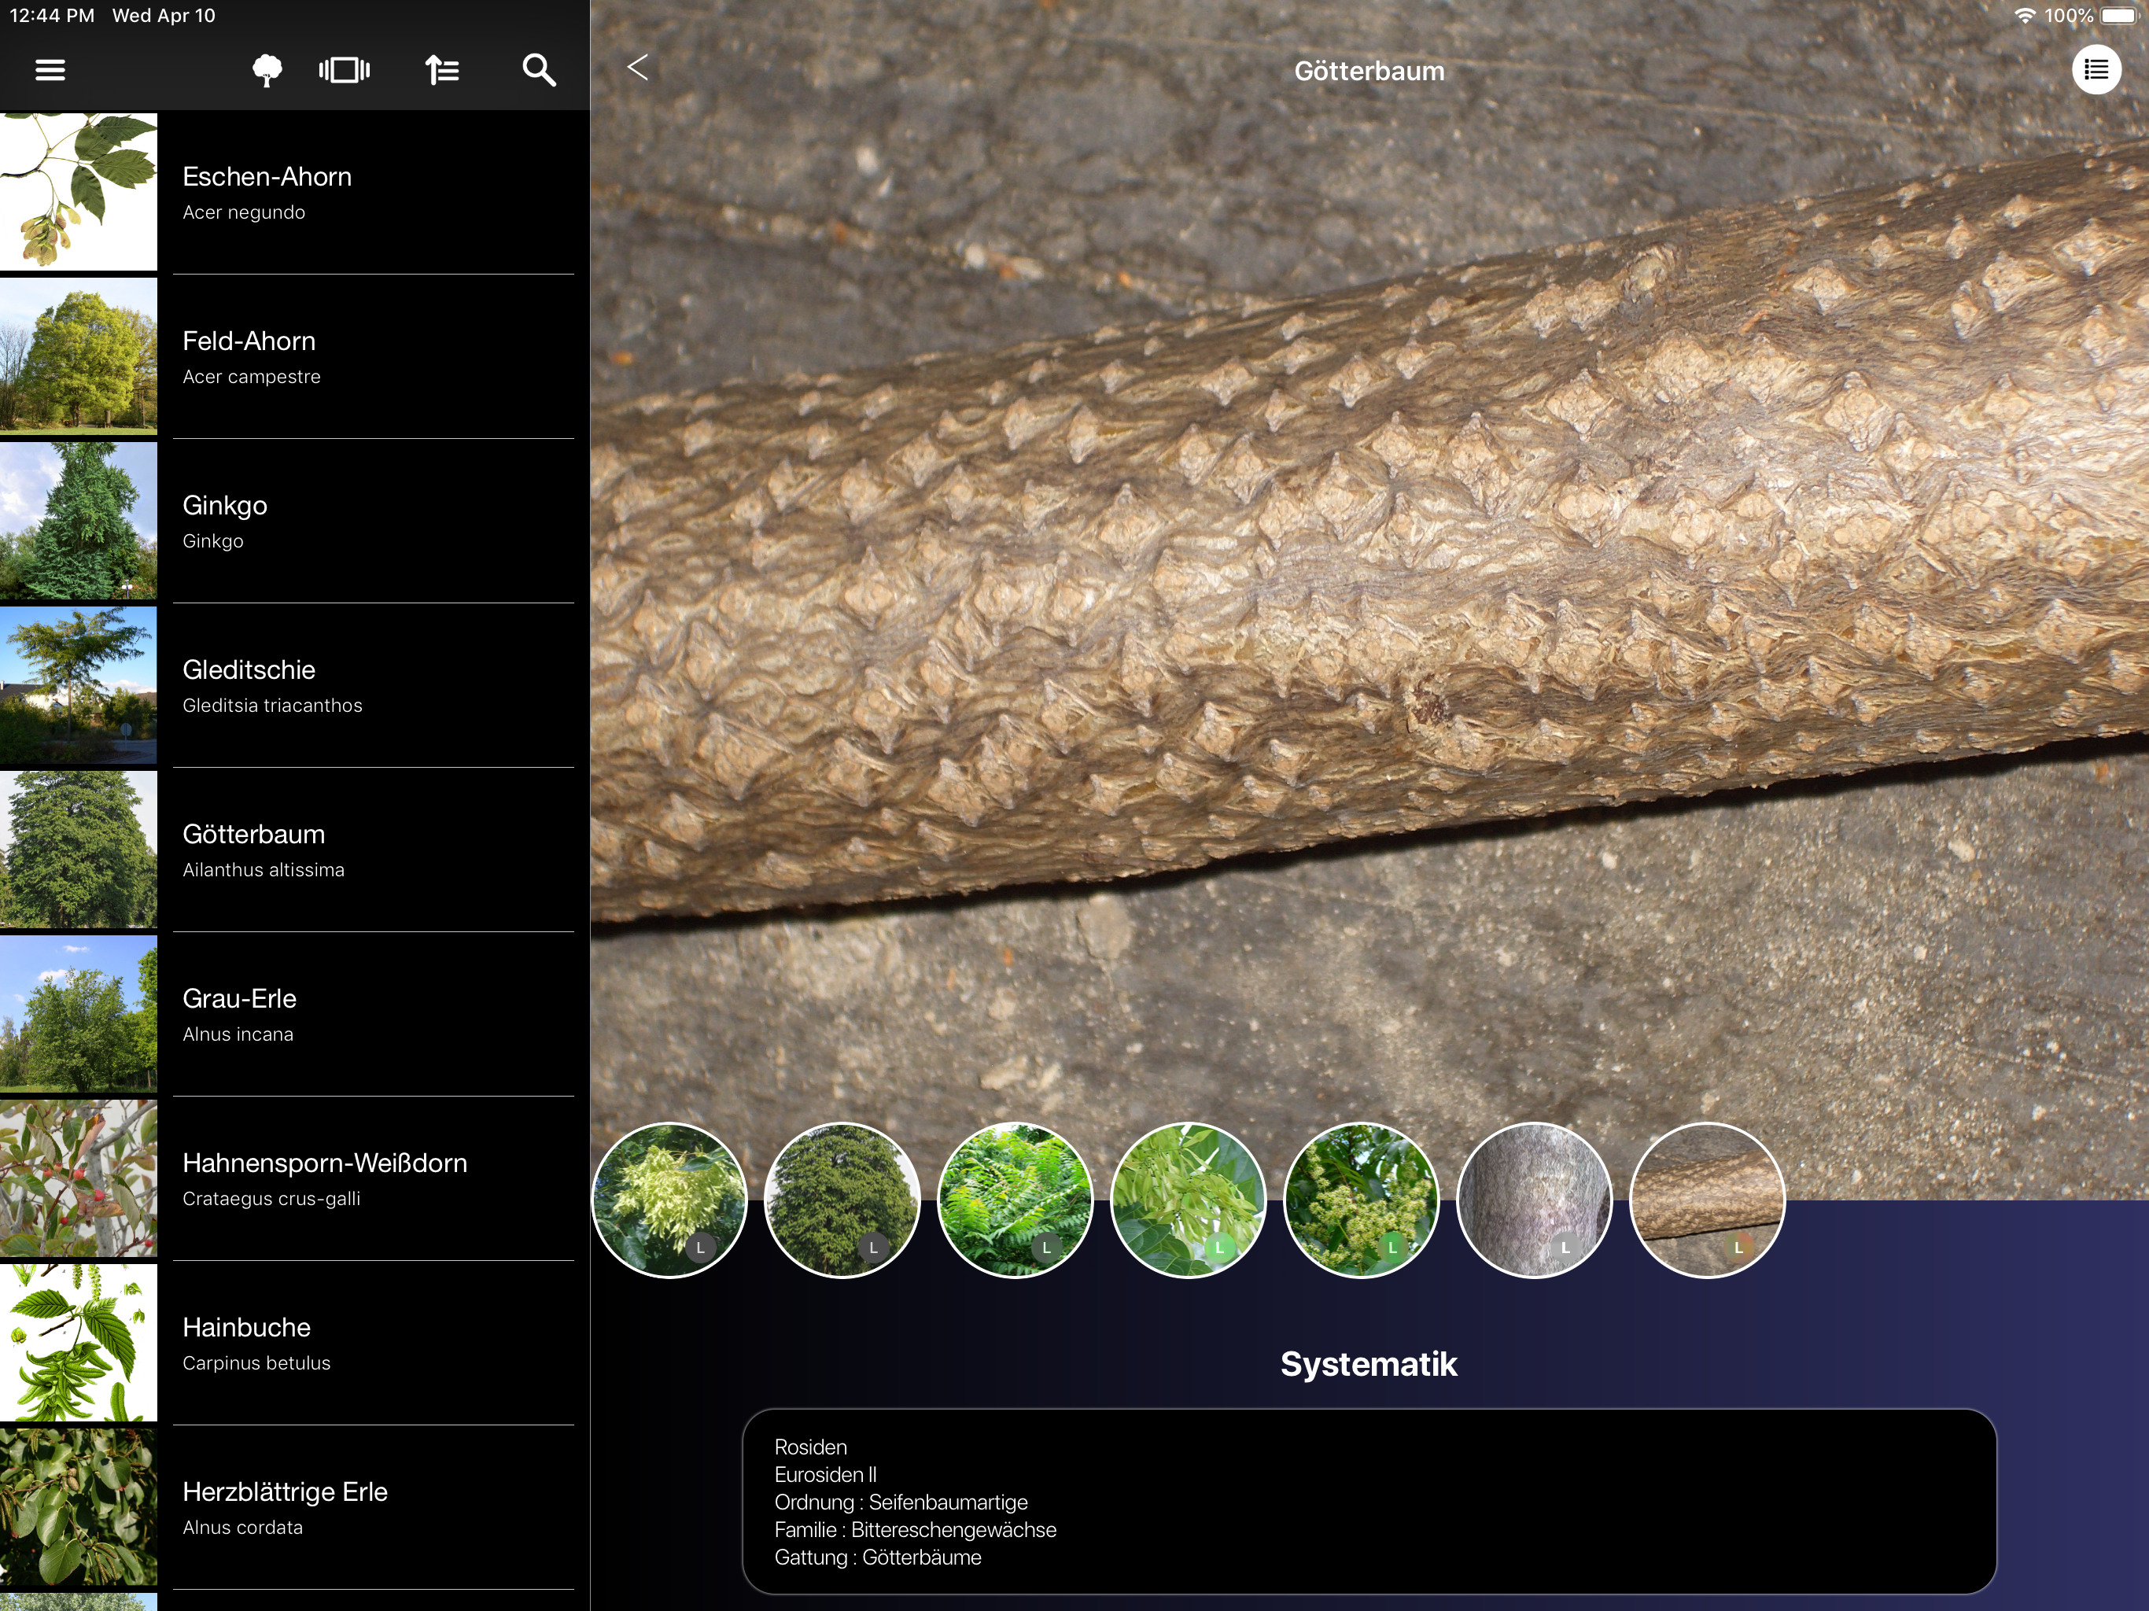This screenshot has height=1611, width=2149.
Task: Tap the sort order icon
Action: coord(442,70)
